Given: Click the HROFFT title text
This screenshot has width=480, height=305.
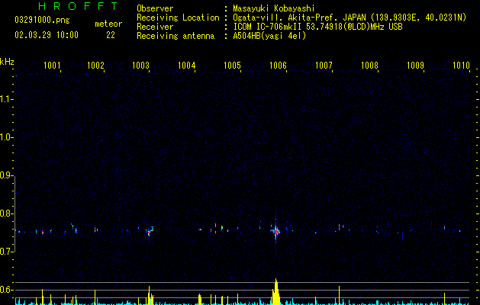Looking at the screenshot, I should tap(78, 6).
